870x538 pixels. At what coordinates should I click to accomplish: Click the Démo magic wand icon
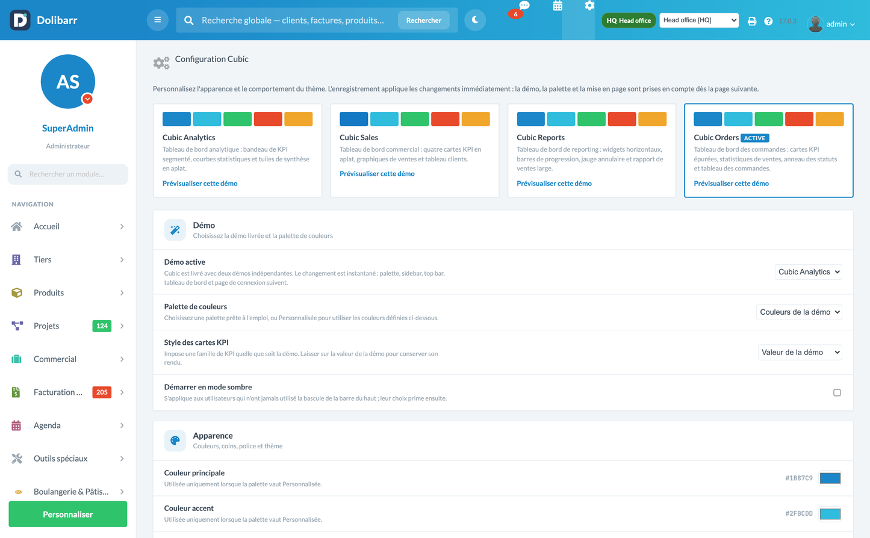[175, 230]
